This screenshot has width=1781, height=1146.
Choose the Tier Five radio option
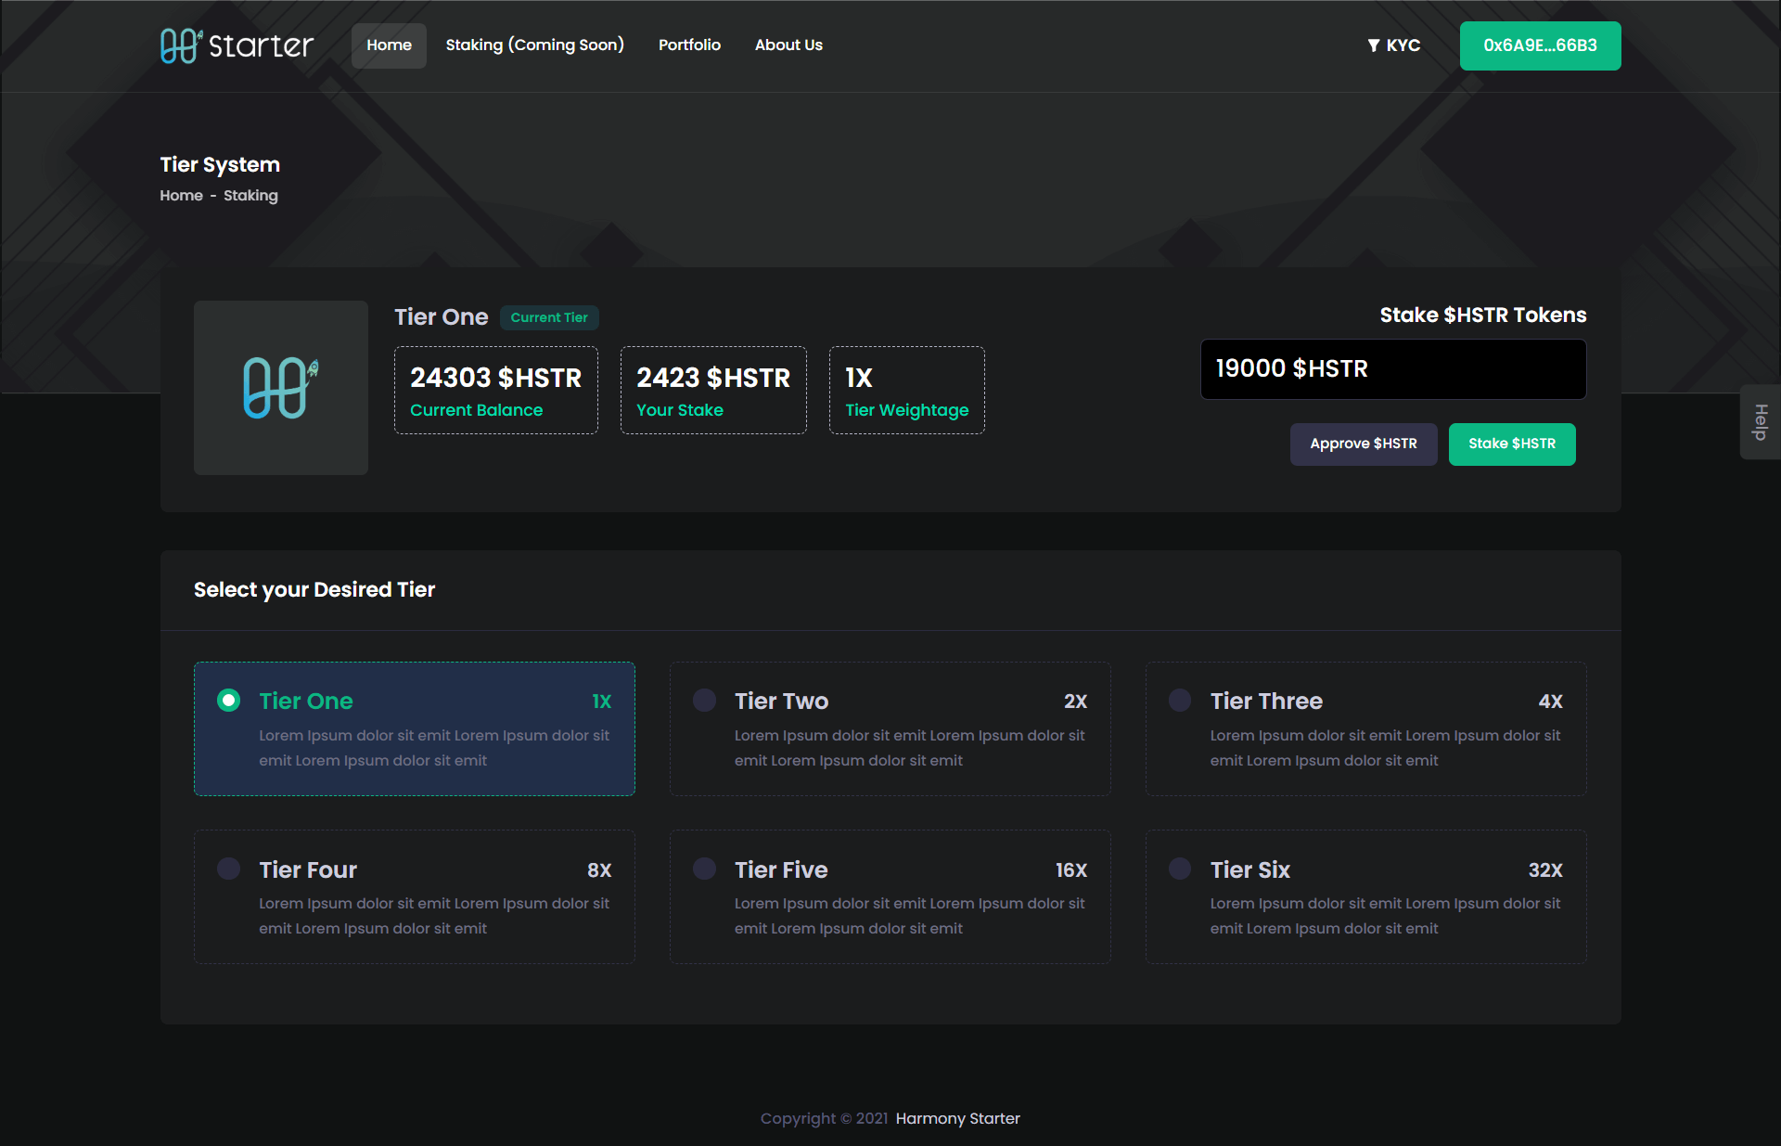pyautogui.click(x=705, y=869)
